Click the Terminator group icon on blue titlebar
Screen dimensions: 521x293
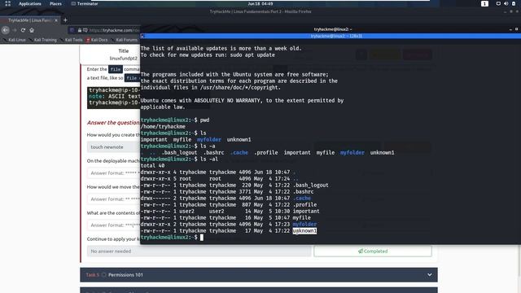pos(142,36)
